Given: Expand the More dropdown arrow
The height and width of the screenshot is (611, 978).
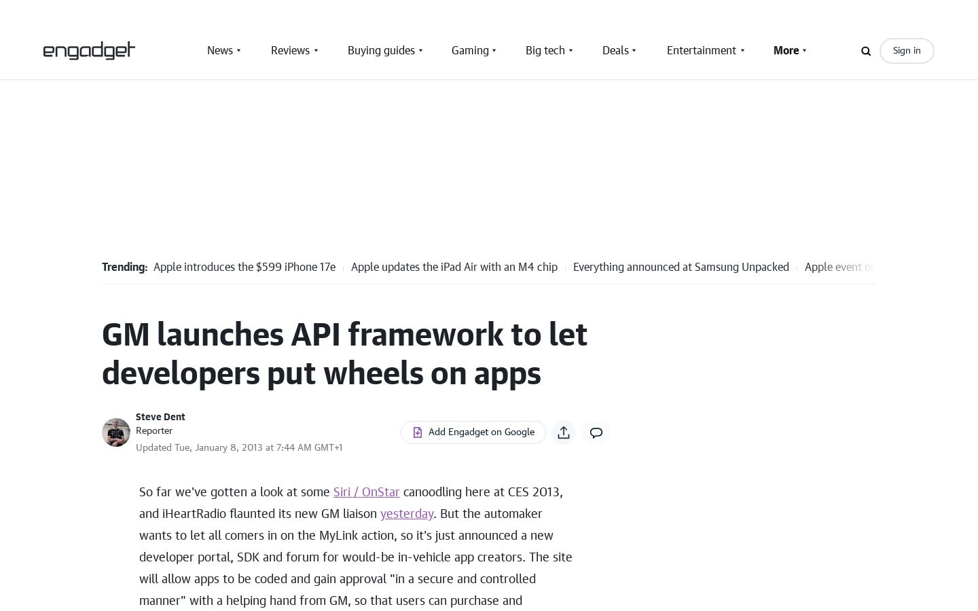Looking at the screenshot, I should [805, 50].
